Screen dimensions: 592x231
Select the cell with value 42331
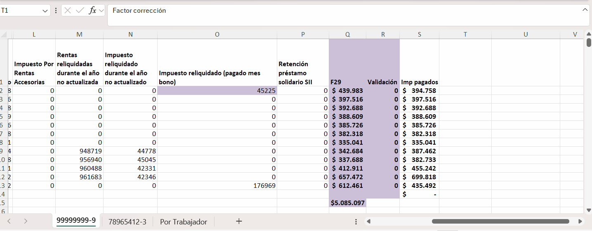click(130, 168)
